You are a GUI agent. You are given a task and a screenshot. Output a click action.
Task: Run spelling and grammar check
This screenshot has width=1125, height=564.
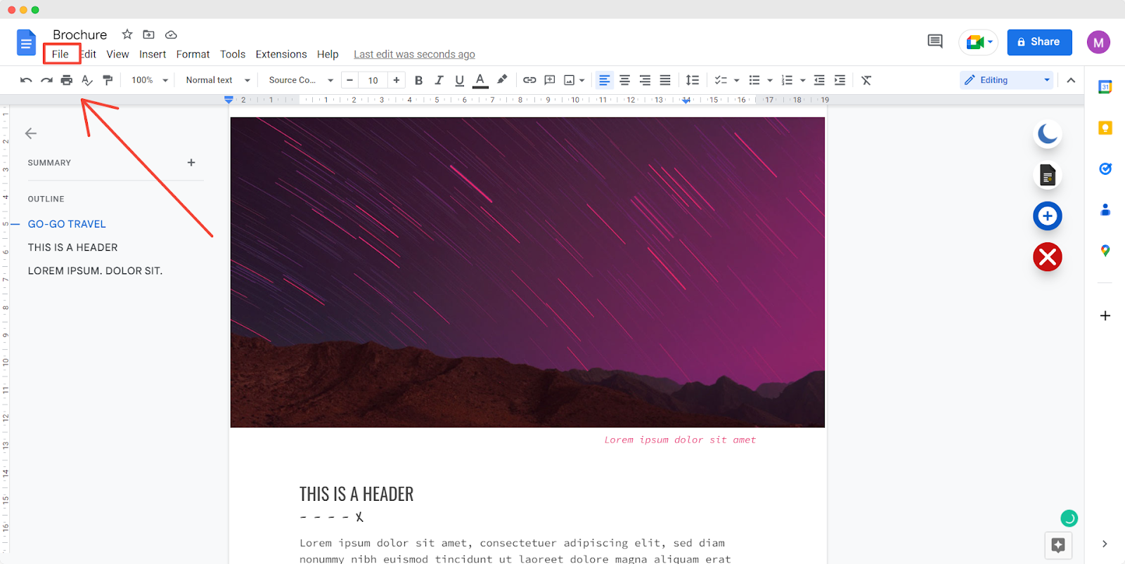[x=87, y=80]
